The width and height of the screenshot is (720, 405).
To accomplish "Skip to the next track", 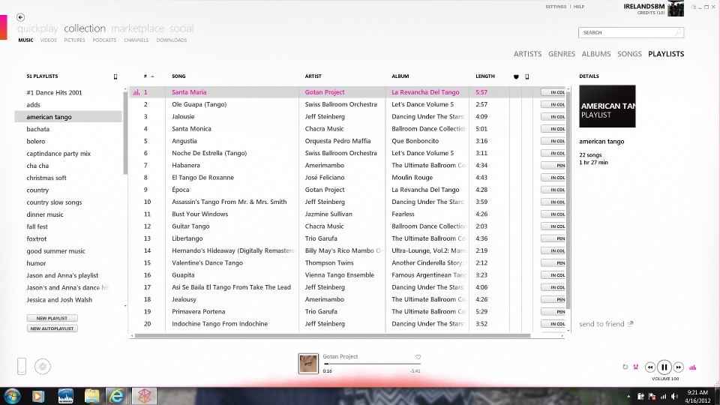I will tap(678, 367).
